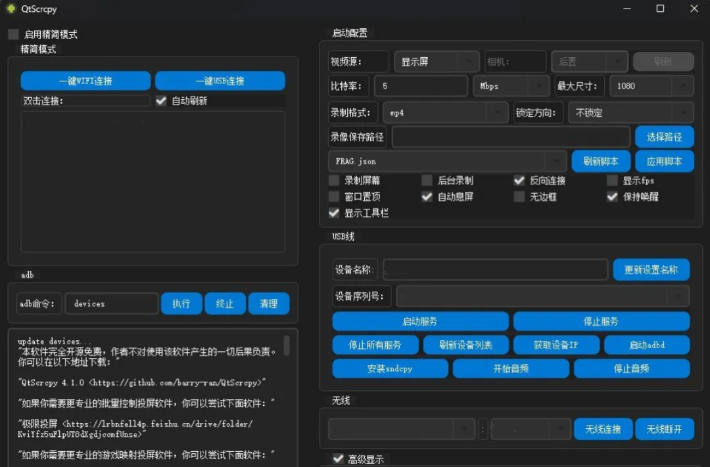Click the 停止所有服务 button

point(375,345)
